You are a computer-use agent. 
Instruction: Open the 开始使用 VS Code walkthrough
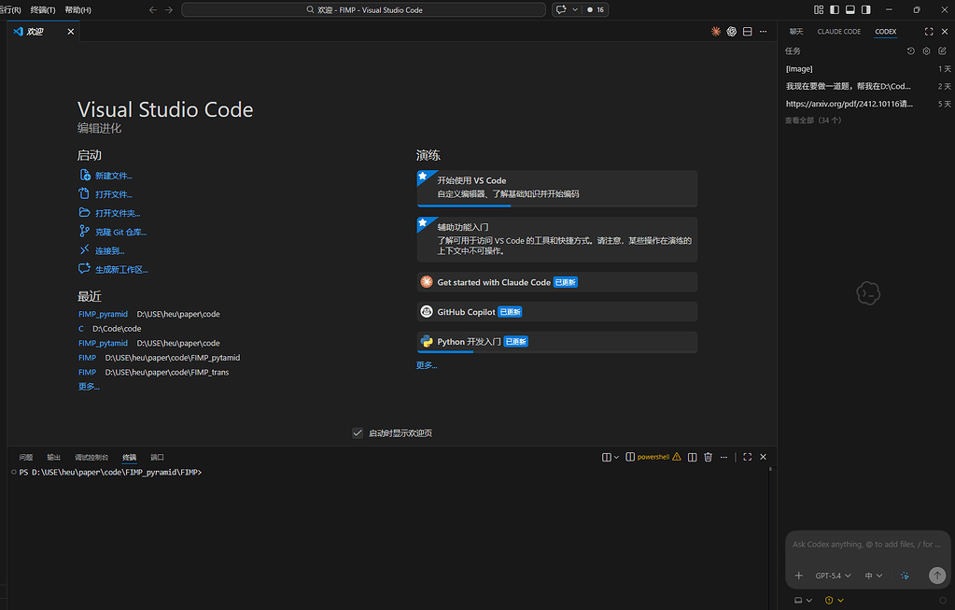click(557, 189)
